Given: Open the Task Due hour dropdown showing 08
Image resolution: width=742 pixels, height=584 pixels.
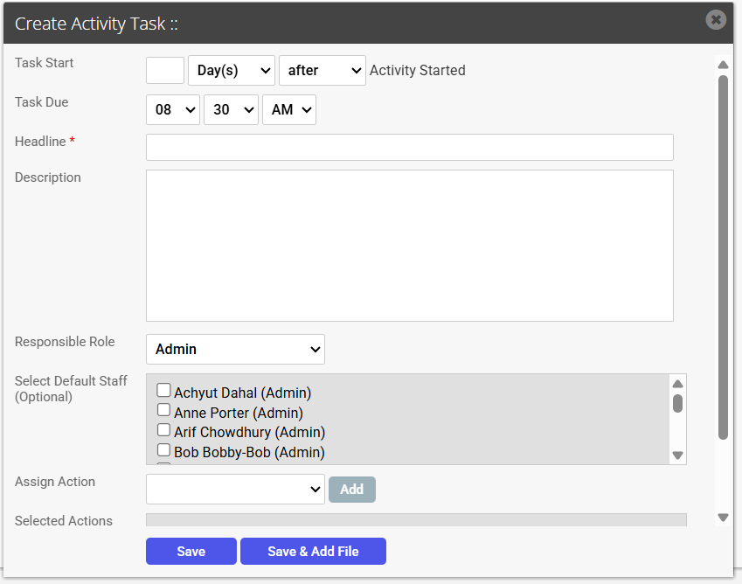Looking at the screenshot, I should [x=173, y=110].
